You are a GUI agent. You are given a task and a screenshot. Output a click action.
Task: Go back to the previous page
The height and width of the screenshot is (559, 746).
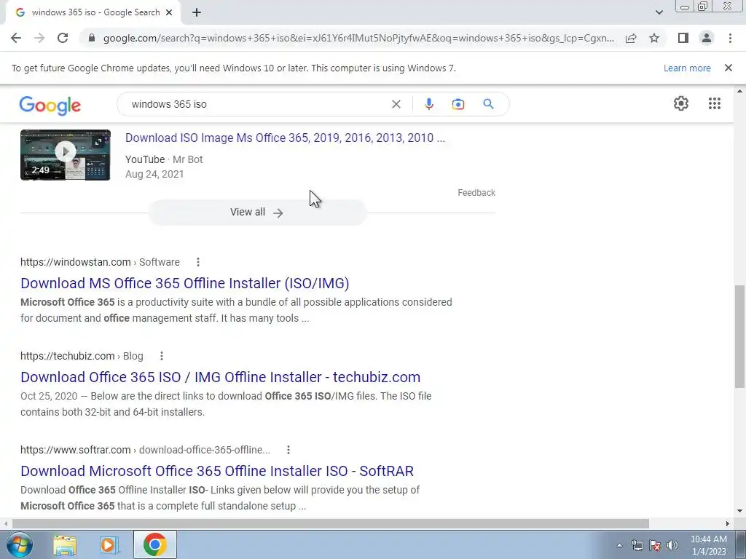[16, 38]
